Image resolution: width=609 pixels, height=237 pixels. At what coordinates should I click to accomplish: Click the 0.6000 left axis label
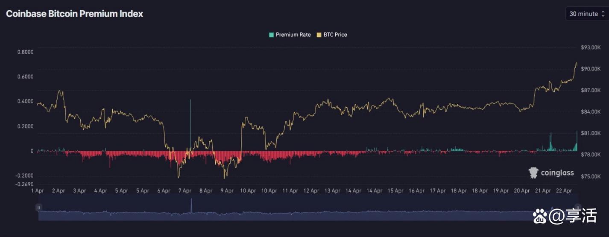pos(26,77)
